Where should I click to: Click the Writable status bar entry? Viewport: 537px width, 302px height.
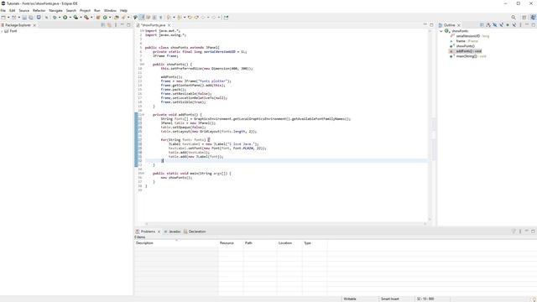click(350, 299)
